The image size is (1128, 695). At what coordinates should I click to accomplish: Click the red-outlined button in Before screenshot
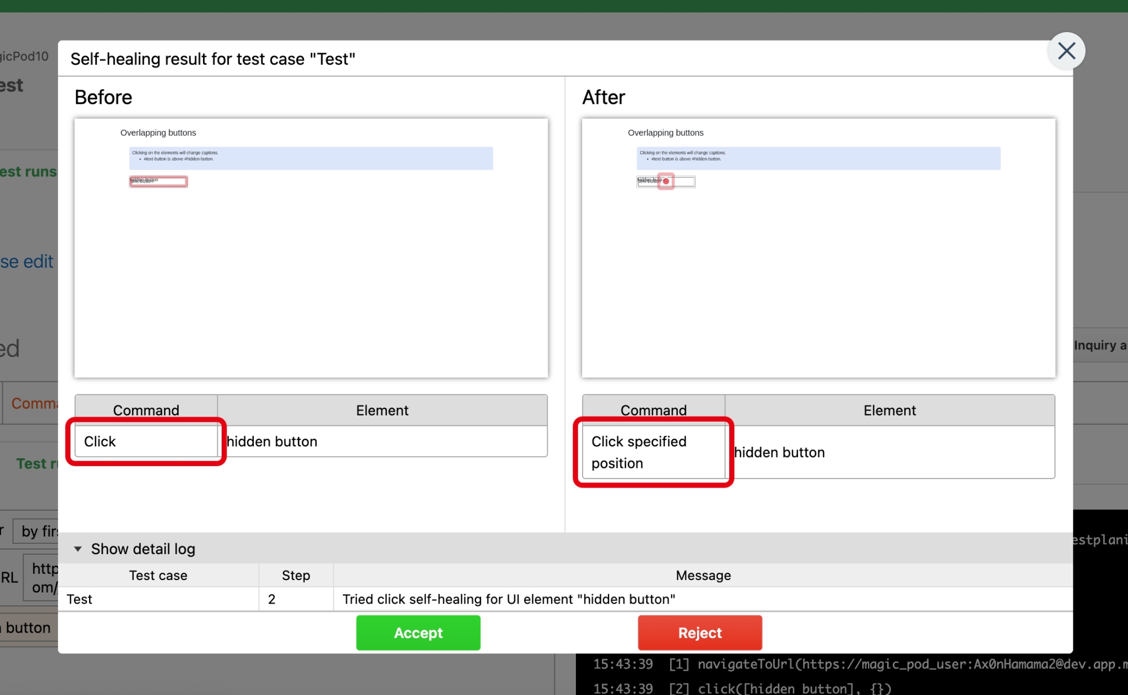click(158, 182)
